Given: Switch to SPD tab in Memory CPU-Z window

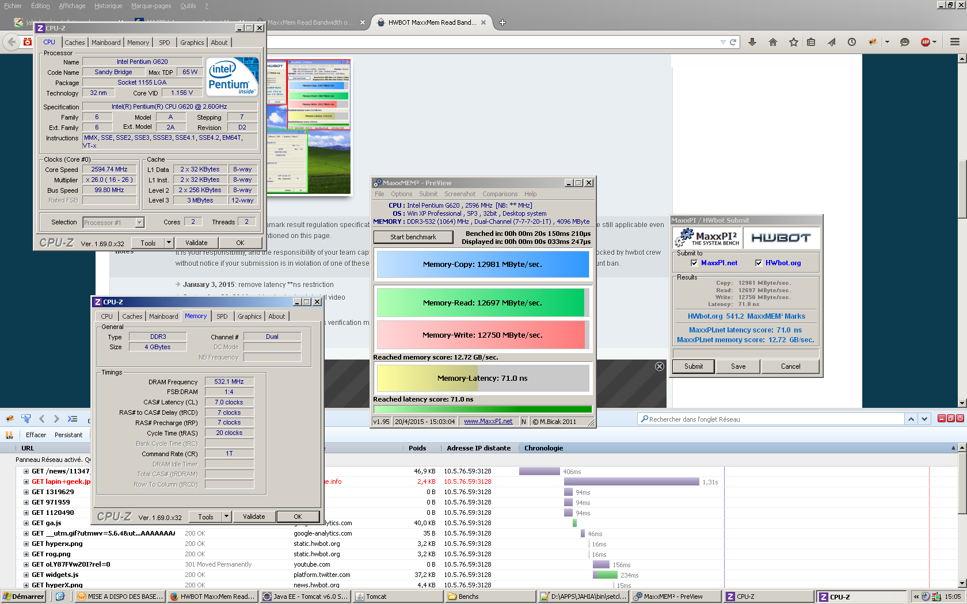Looking at the screenshot, I should [x=222, y=316].
